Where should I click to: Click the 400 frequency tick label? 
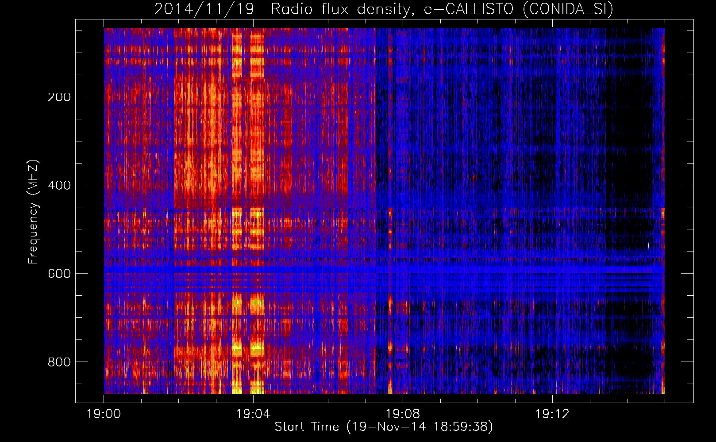(59, 186)
